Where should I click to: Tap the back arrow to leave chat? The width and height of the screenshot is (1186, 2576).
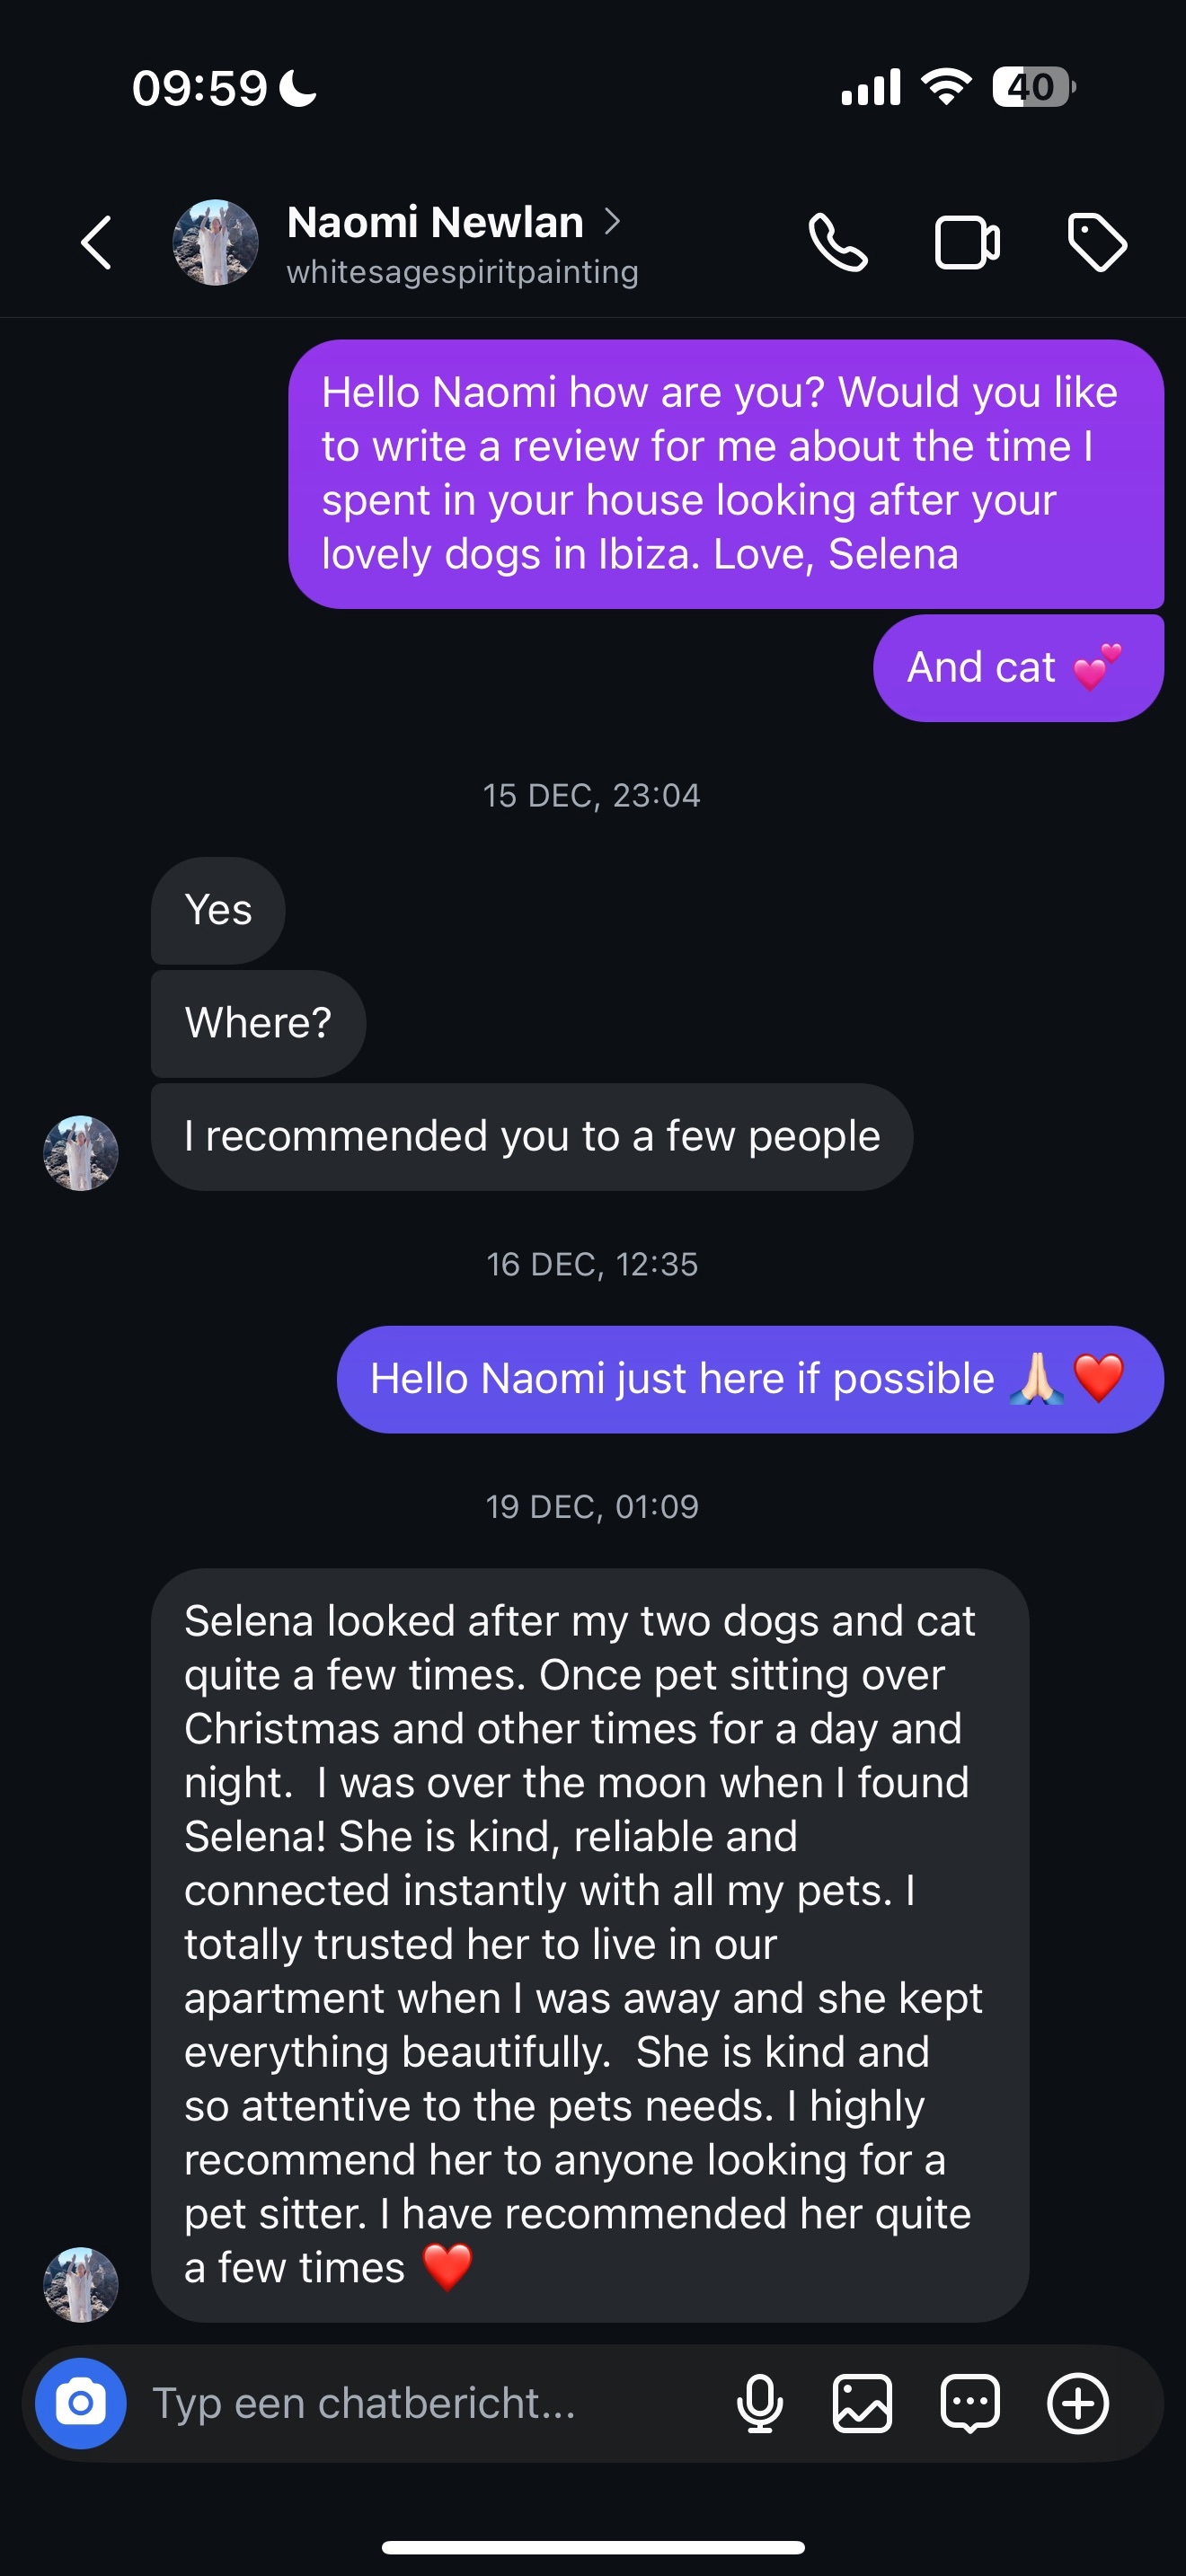pos(97,243)
